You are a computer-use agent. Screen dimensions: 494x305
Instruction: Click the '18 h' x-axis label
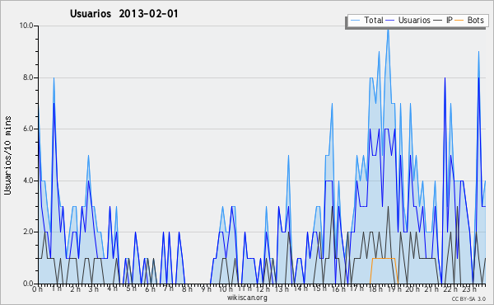click(x=375, y=289)
